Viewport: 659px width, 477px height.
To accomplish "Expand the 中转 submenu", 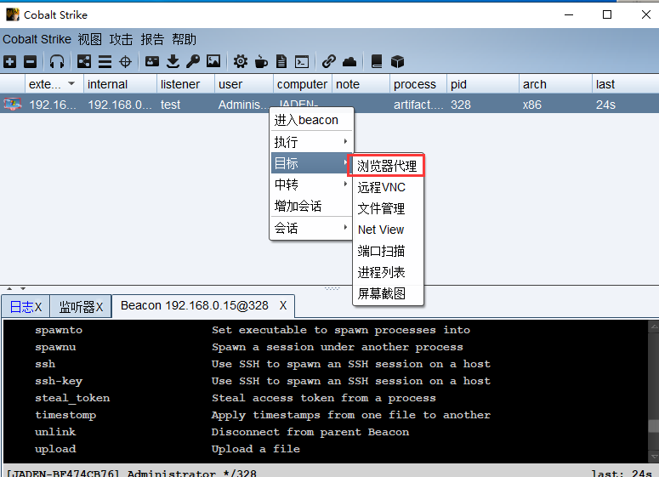I will (x=311, y=185).
